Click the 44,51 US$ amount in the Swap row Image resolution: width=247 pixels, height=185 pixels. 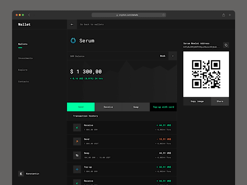(x=165, y=153)
